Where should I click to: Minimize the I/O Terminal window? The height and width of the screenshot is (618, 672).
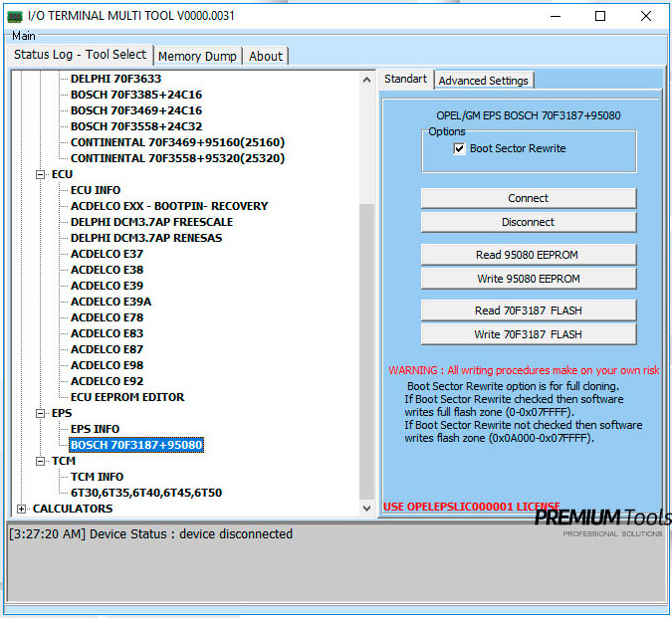tap(556, 16)
